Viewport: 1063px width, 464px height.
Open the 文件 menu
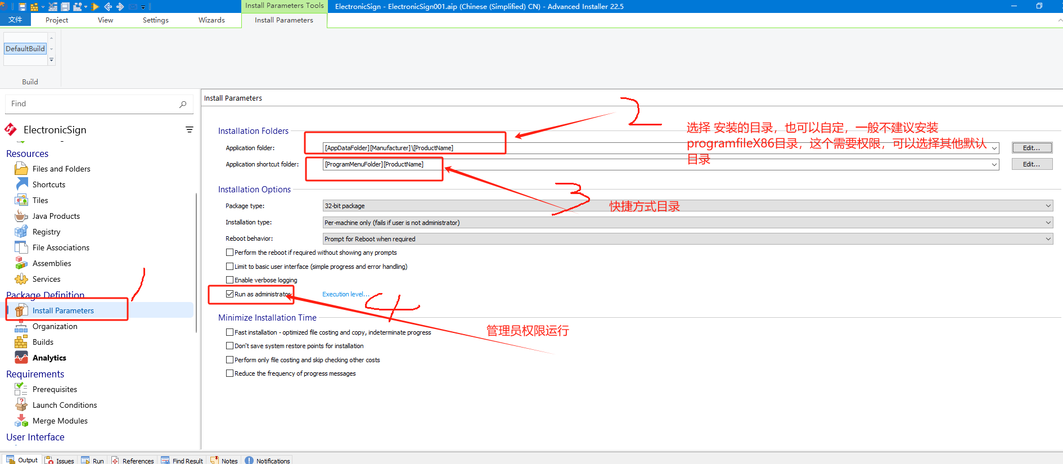[15, 20]
